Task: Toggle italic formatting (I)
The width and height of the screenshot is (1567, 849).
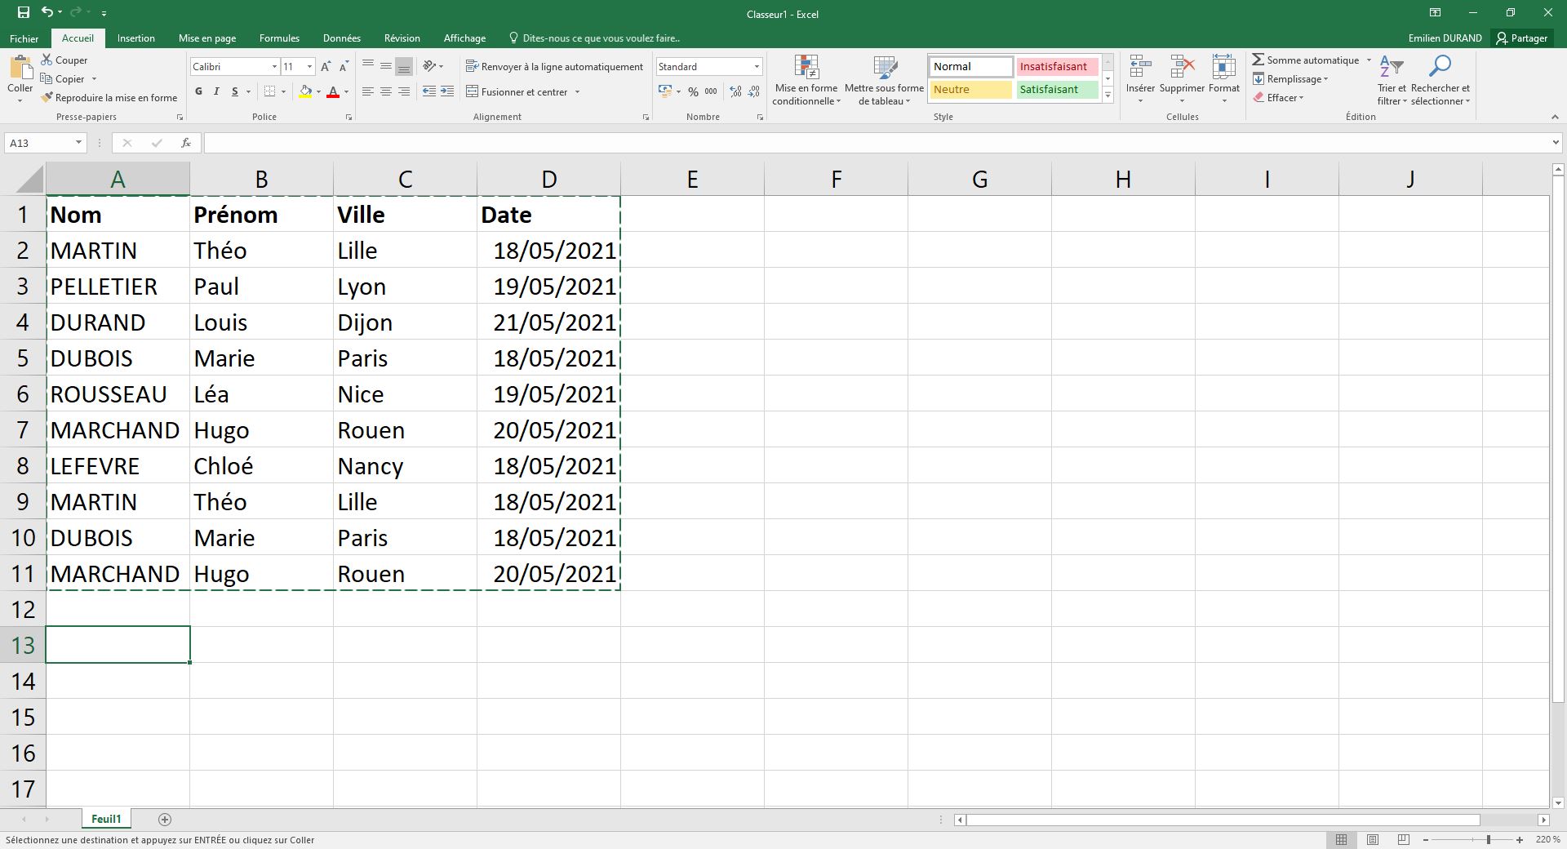Action: (216, 91)
